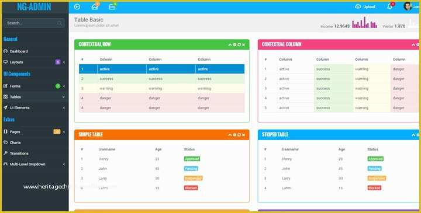Click the Age header in Simple Table
This screenshot has height=213, width=421.
158,149
